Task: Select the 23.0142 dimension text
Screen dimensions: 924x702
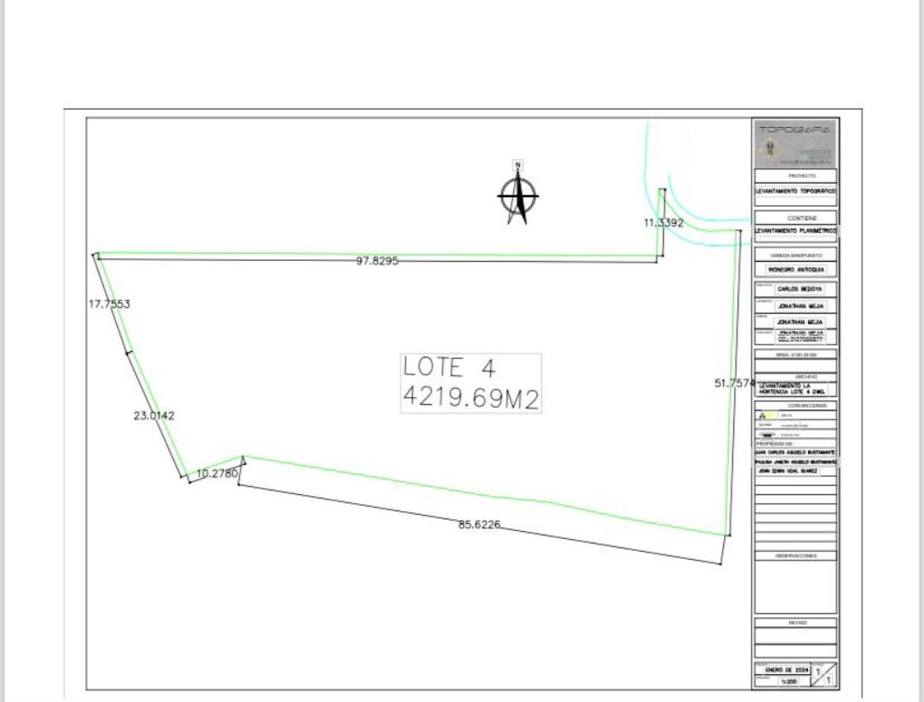Action: [x=154, y=416]
